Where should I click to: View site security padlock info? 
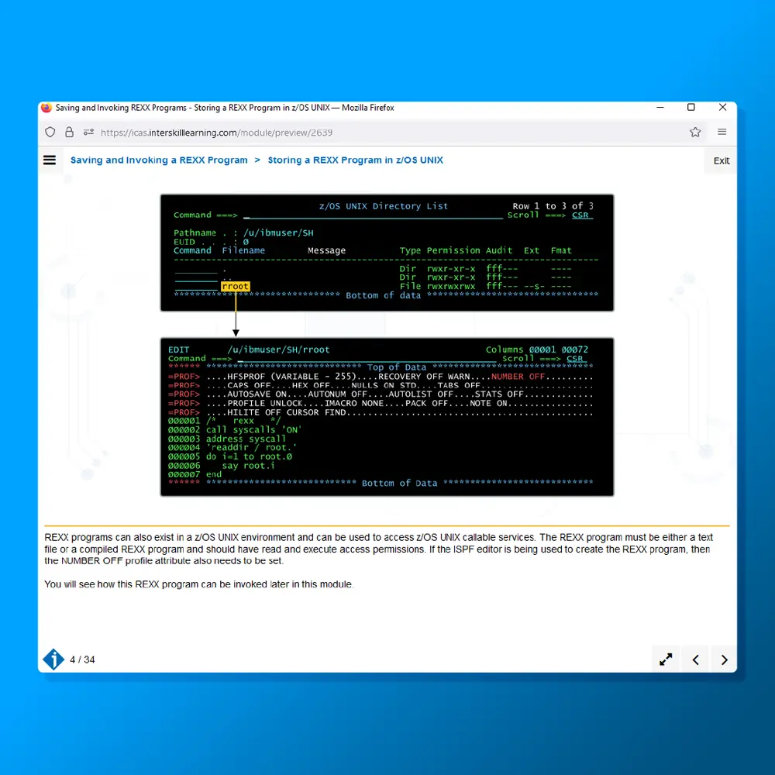[x=69, y=133]
